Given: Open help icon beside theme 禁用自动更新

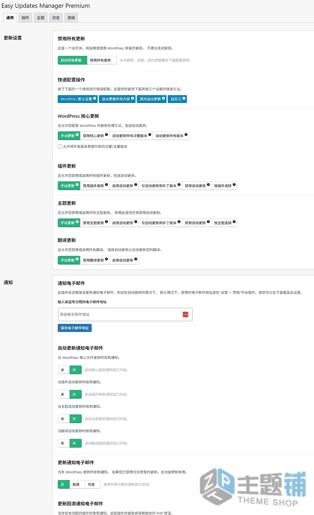Looking at the screenshot, I should tap(208, 222).
